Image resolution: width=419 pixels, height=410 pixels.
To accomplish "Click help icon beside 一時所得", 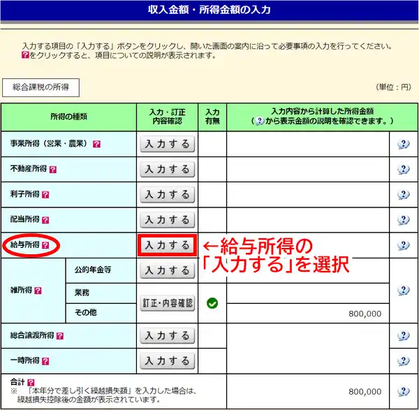I will click(45, 361).
